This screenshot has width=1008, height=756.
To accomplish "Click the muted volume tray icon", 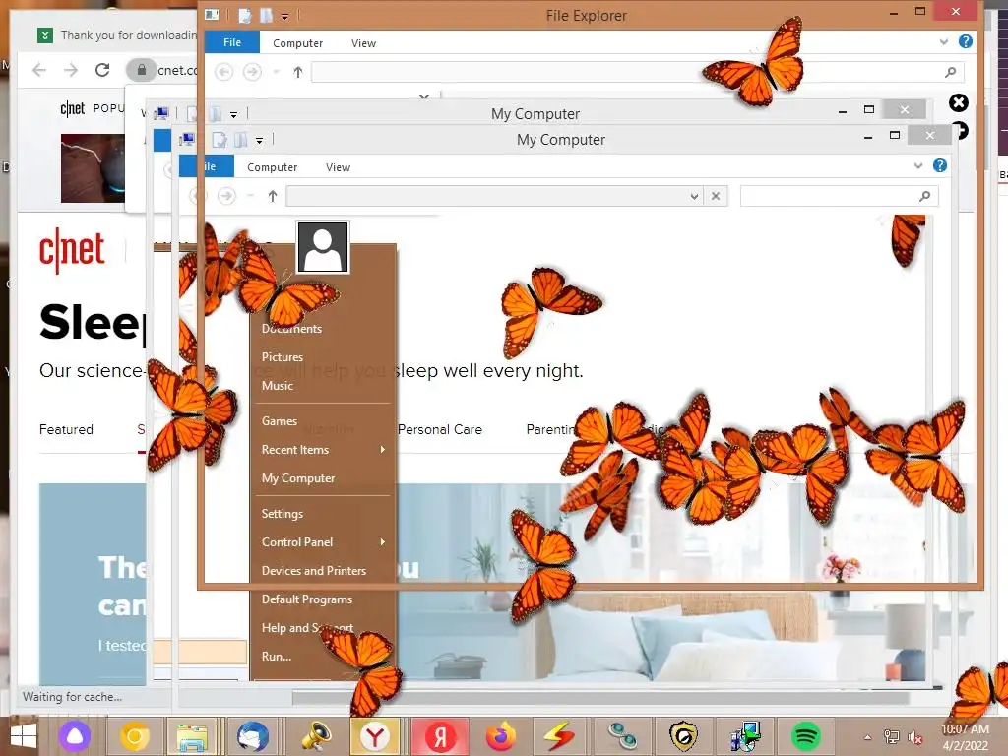I will (x=914, y=737).
